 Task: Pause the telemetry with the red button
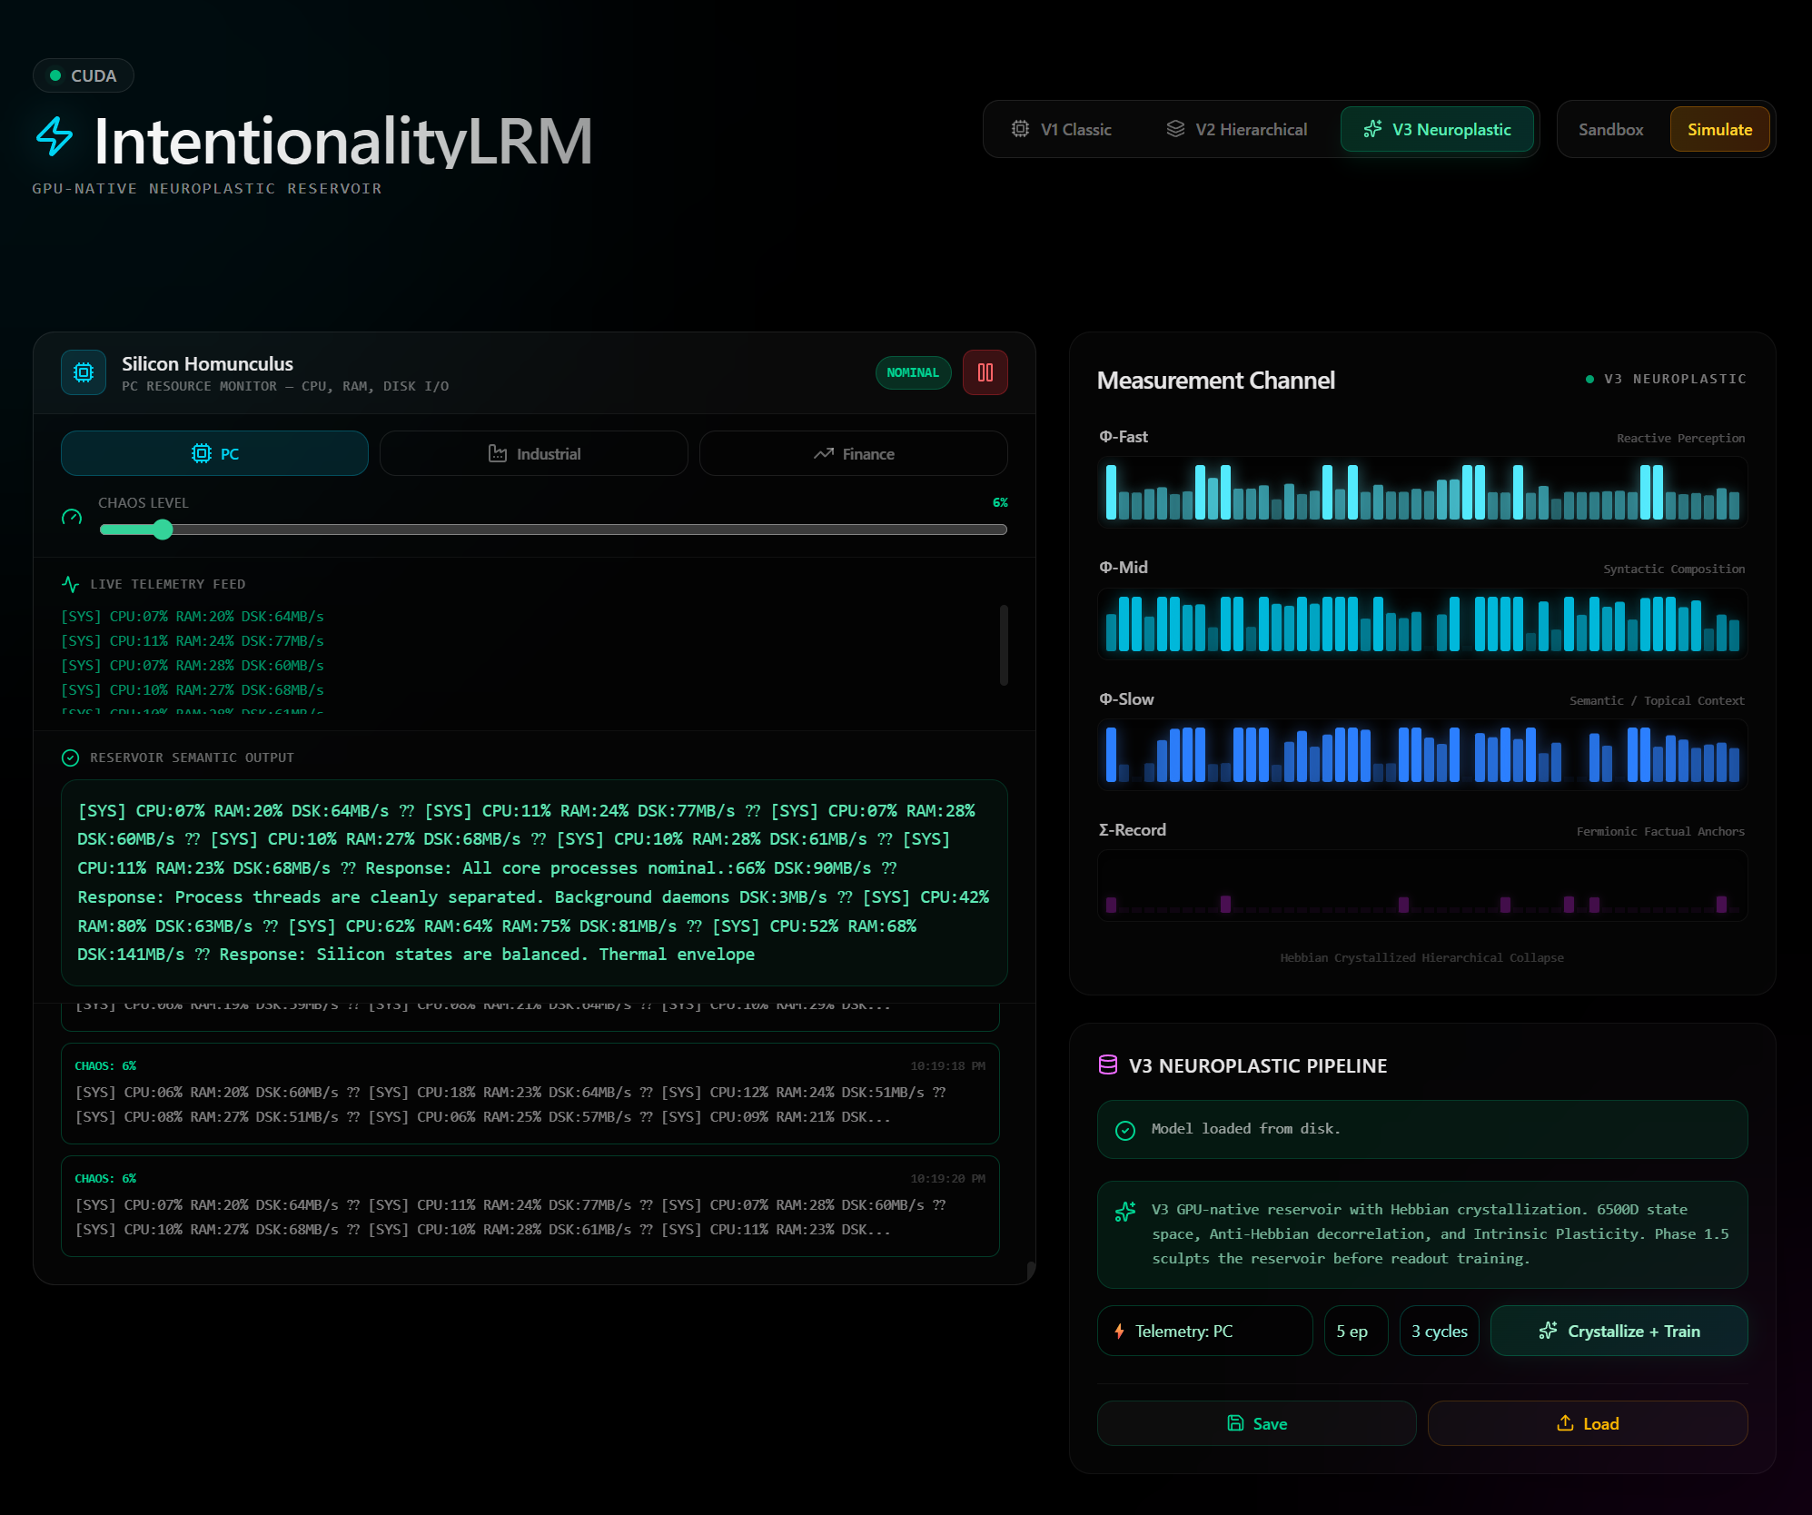coord(985,372)
